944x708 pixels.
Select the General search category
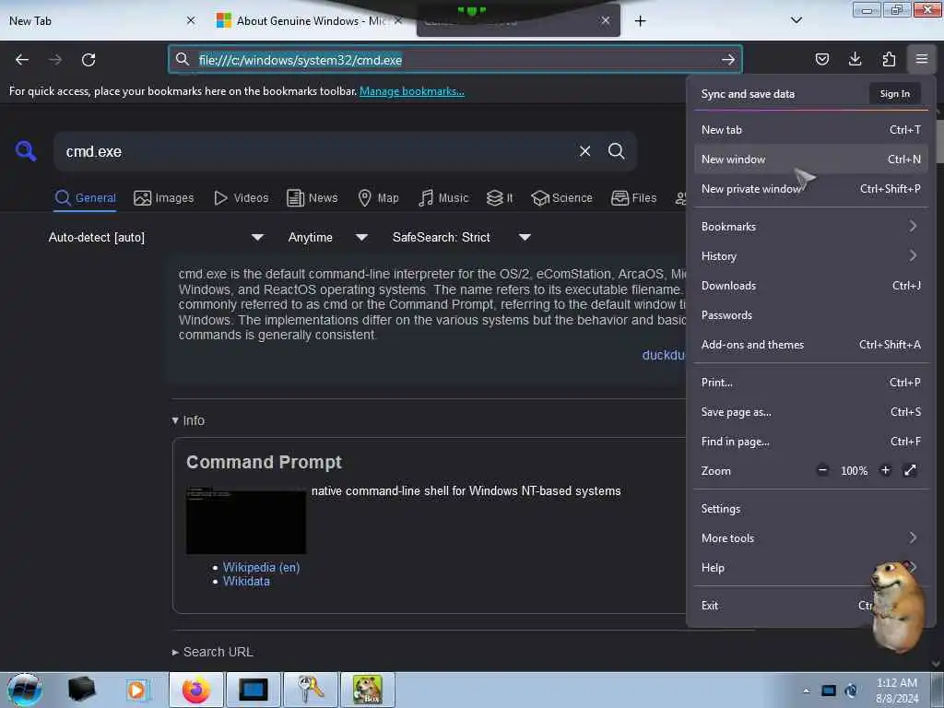85,198
